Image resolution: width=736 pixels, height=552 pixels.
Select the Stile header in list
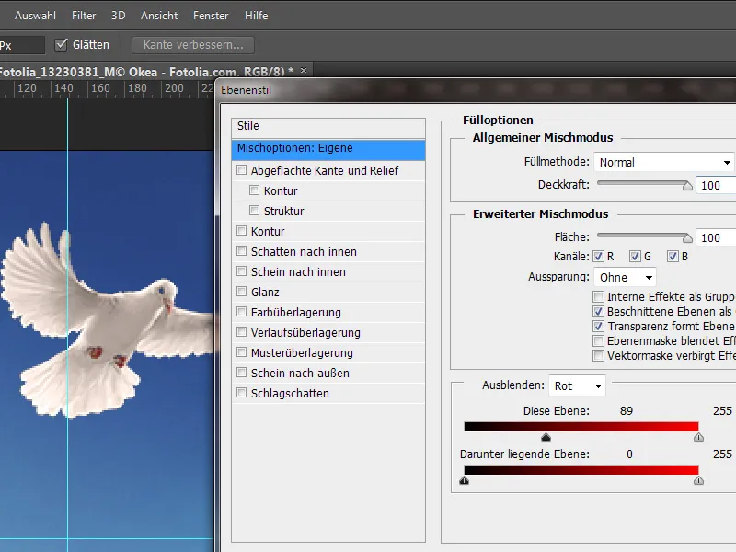click(328, 126)
